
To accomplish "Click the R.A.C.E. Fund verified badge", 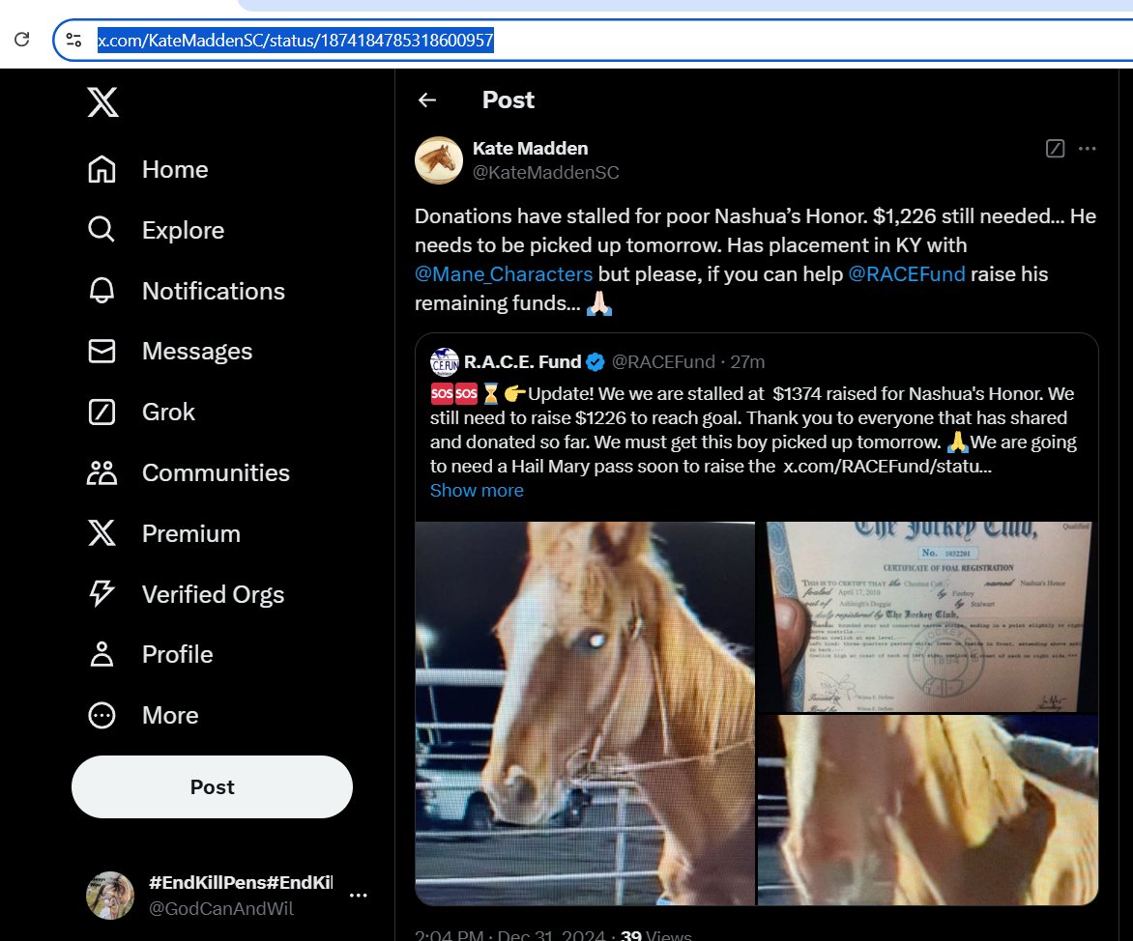I will click(596, 362).
